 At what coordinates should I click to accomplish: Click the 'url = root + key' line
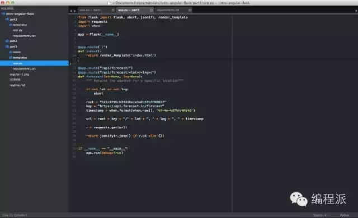click(x=144, y=119)
